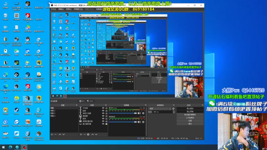Image resolution: width=267 pixels, height=150 pixels.
Task: Open 设置 from the controls dock
Action: (190, 121)
